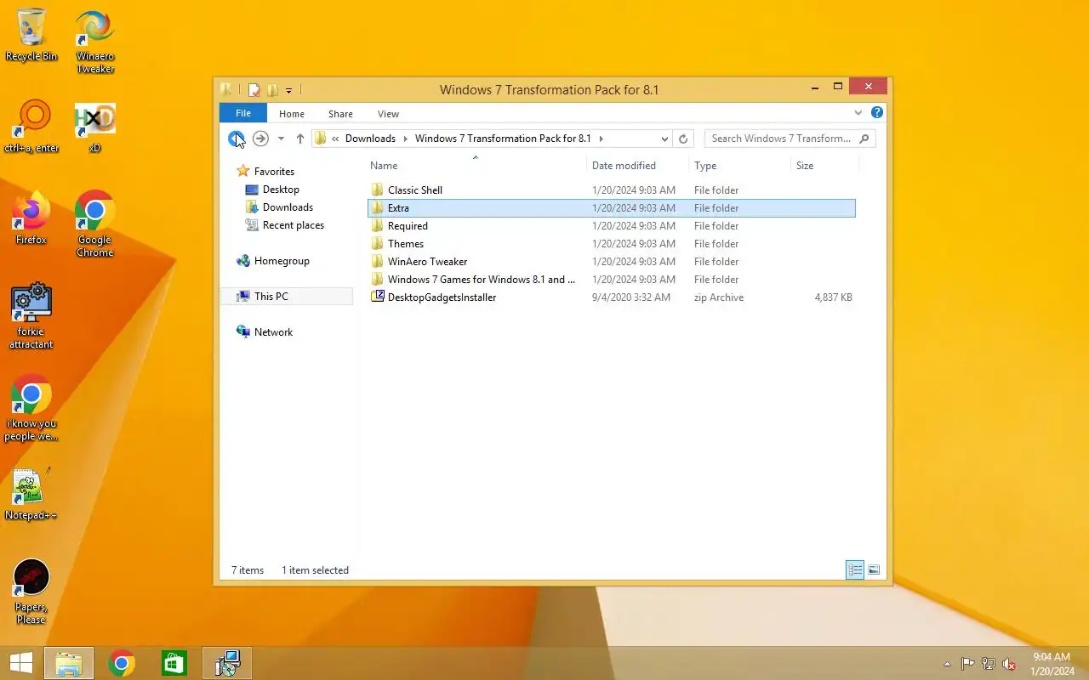Select This PC in navigation pane
The height and width of the screenshot is (680, 1089).
click(x=287, y=297)
